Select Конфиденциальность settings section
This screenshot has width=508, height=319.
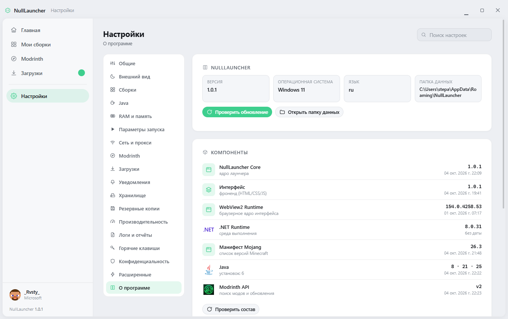pyautogui.click(x=144, y=262)
